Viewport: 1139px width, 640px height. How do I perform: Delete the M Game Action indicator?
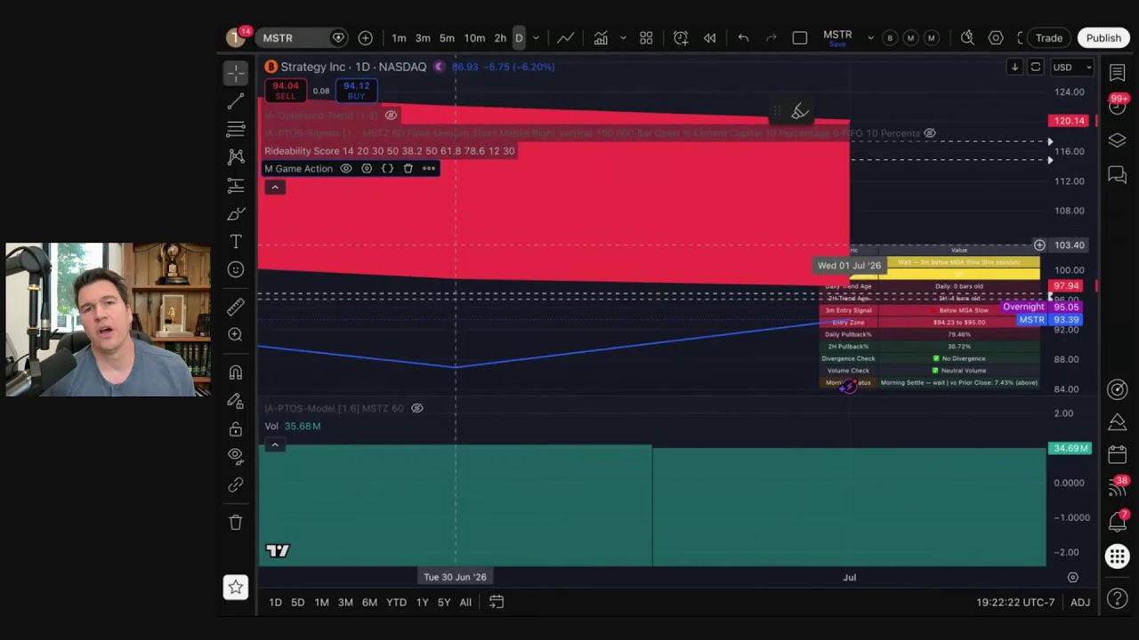pyautogui.click(x=408, y=169)
